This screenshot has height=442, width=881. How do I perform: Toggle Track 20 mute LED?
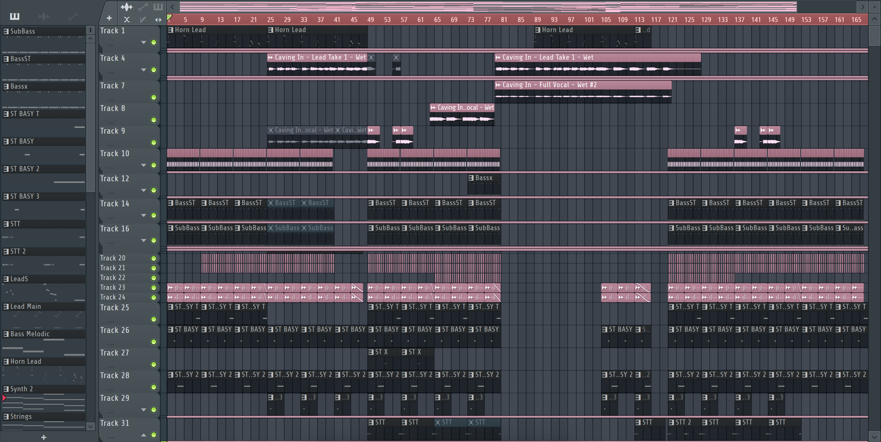(154, 258)
